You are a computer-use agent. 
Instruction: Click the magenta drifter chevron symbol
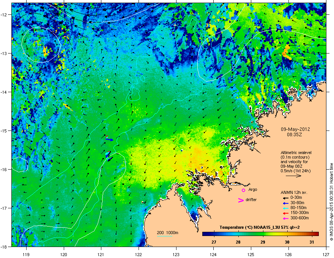pyautogui.click(x=241, y=200)
